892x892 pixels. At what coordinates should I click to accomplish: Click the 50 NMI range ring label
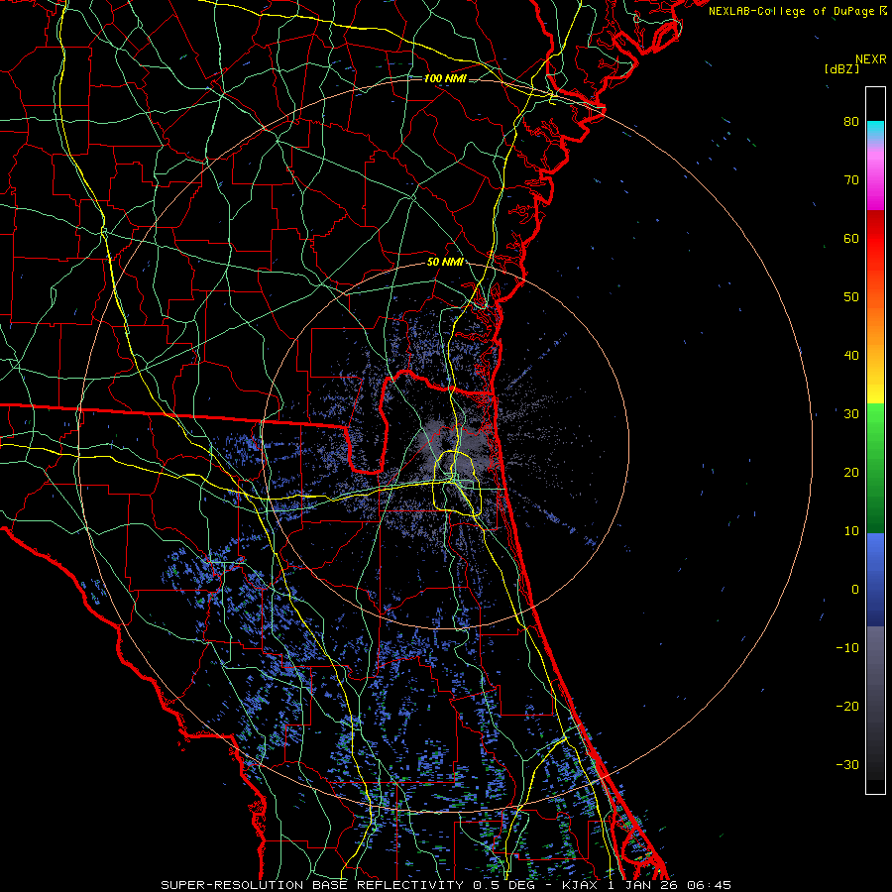(x=445, y=263)
